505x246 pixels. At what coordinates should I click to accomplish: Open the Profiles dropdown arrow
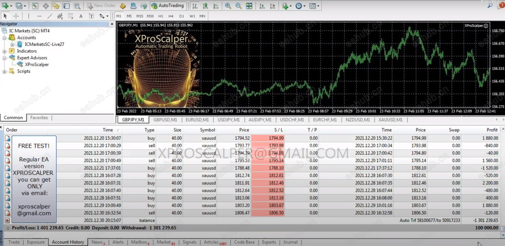click(x=25, y=6)
